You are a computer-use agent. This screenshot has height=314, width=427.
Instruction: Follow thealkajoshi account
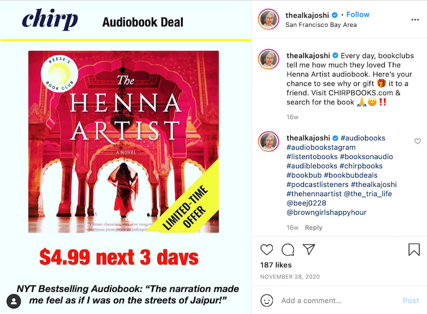[358, 14]
